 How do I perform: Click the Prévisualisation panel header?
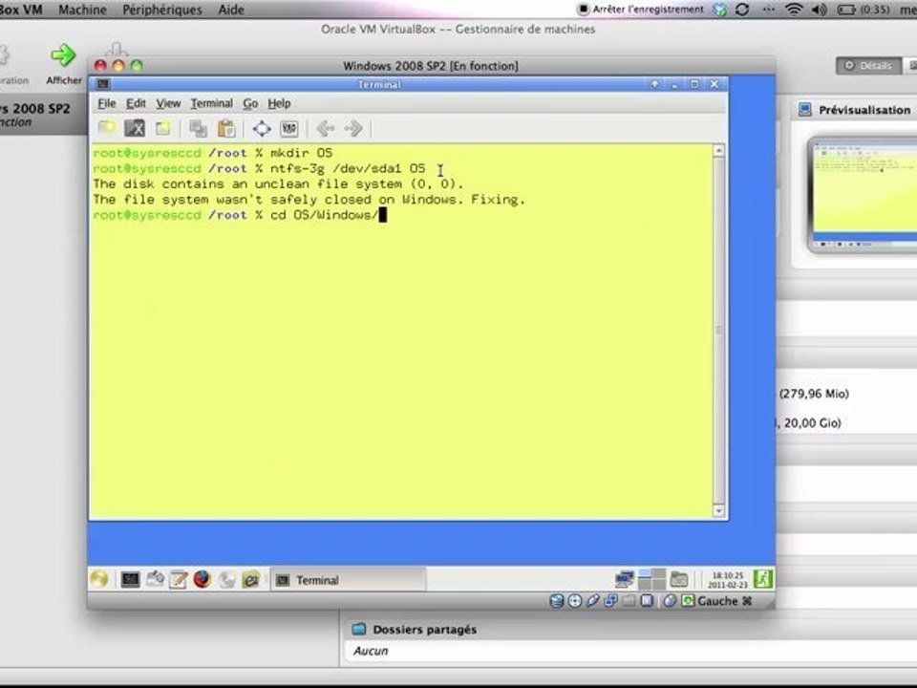(854, 110)
